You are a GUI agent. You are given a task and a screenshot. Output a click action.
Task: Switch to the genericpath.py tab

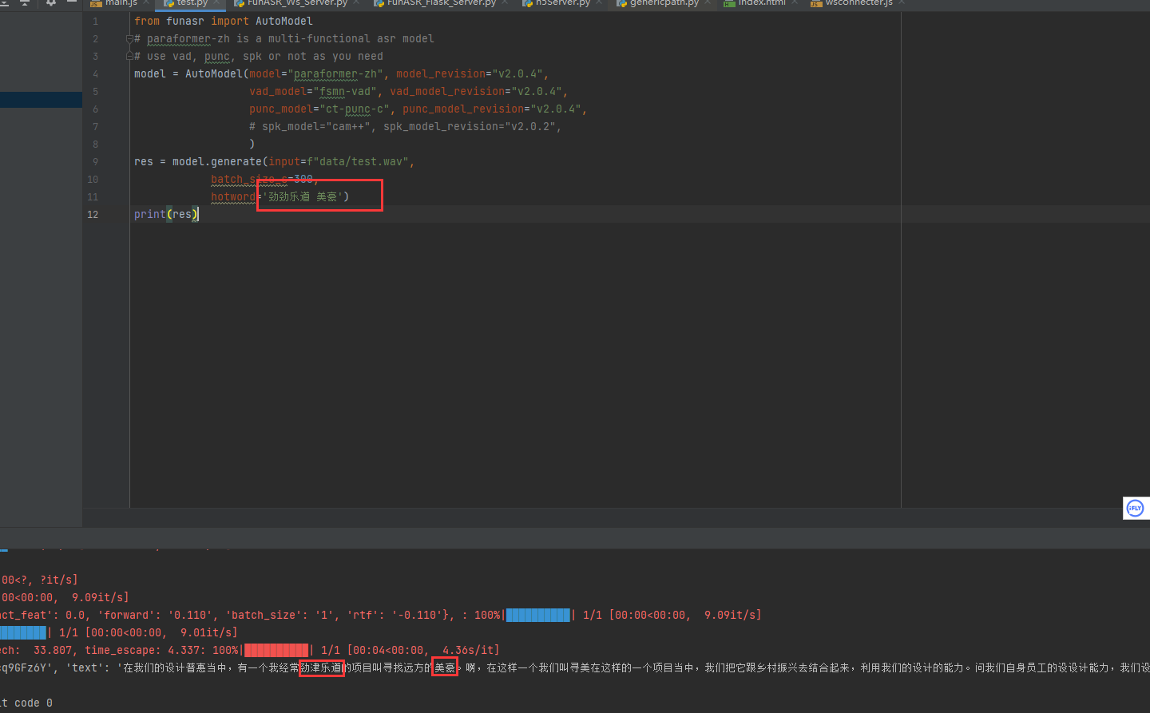tap(664, 3)
